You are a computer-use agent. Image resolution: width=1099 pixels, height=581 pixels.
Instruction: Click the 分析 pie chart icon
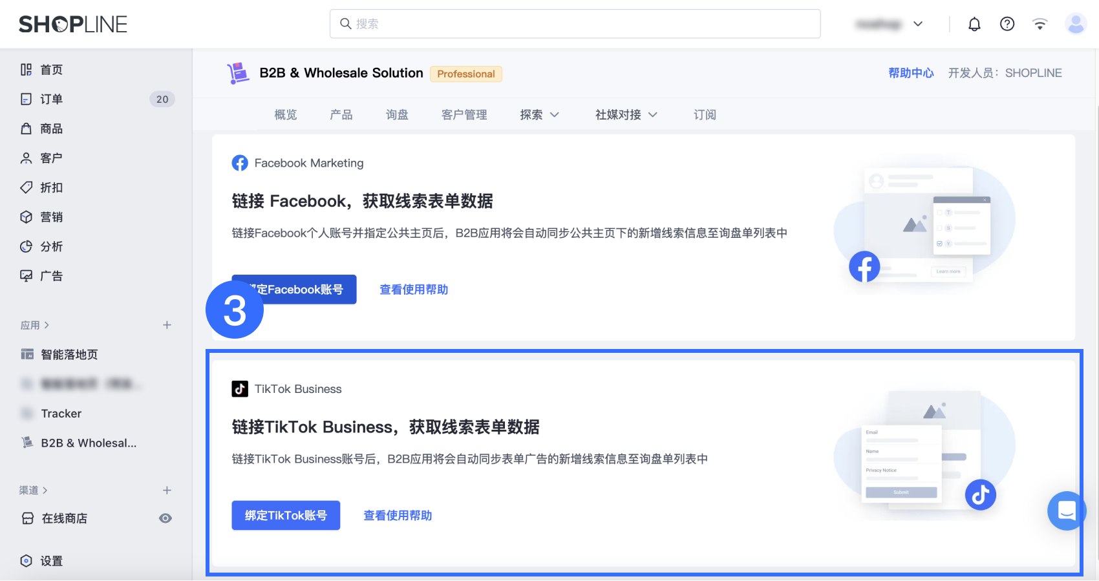pos(27,246)
